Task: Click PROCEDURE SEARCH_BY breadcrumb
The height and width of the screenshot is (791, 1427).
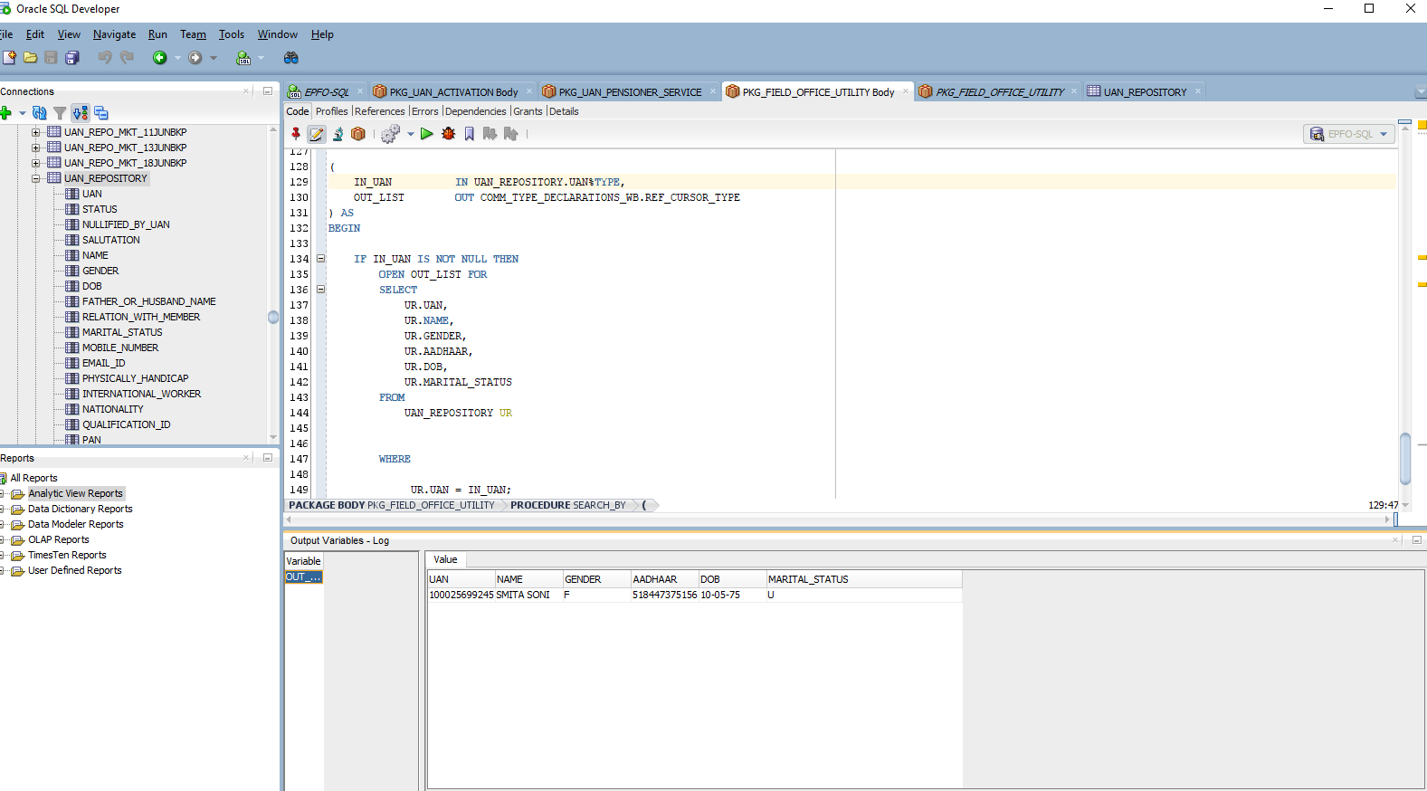Action: coord(567,505)
